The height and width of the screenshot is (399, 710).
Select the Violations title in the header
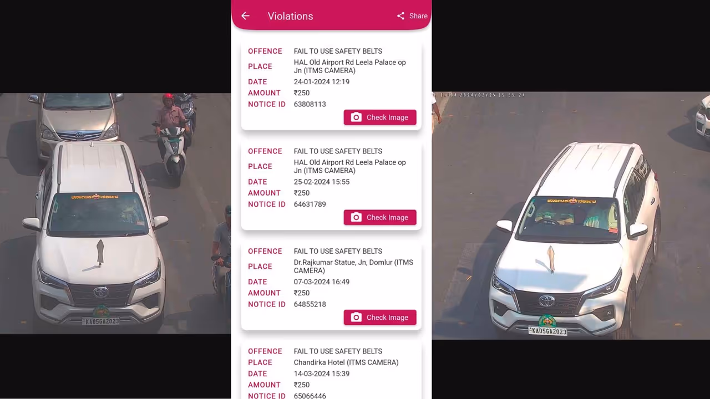(x=290, y=16)
